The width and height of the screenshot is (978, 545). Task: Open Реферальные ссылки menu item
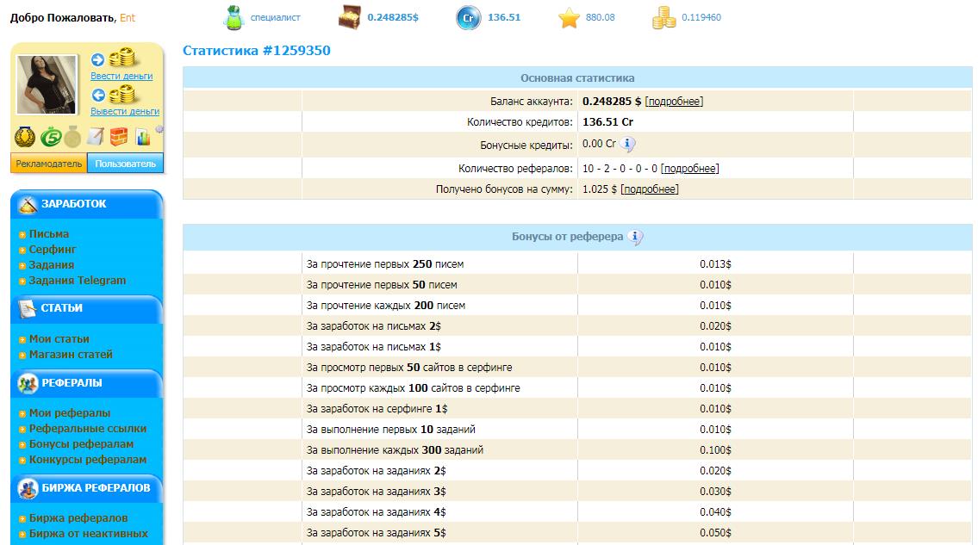(88, 429)
